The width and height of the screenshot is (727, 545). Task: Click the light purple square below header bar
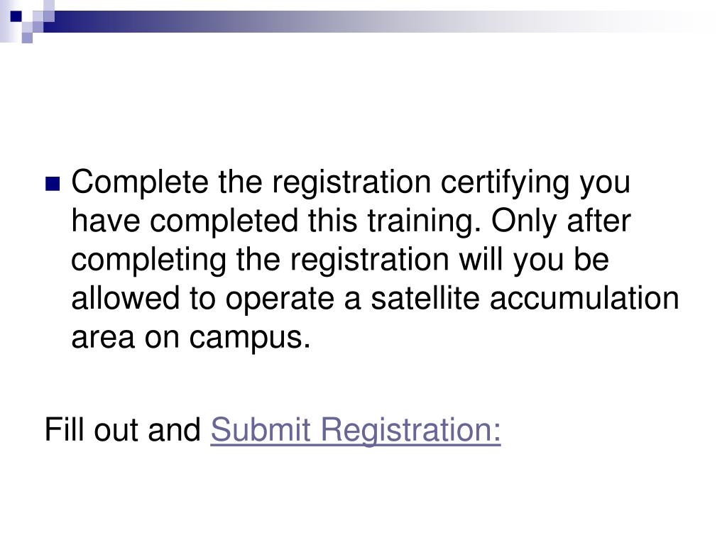pos(27,38)
